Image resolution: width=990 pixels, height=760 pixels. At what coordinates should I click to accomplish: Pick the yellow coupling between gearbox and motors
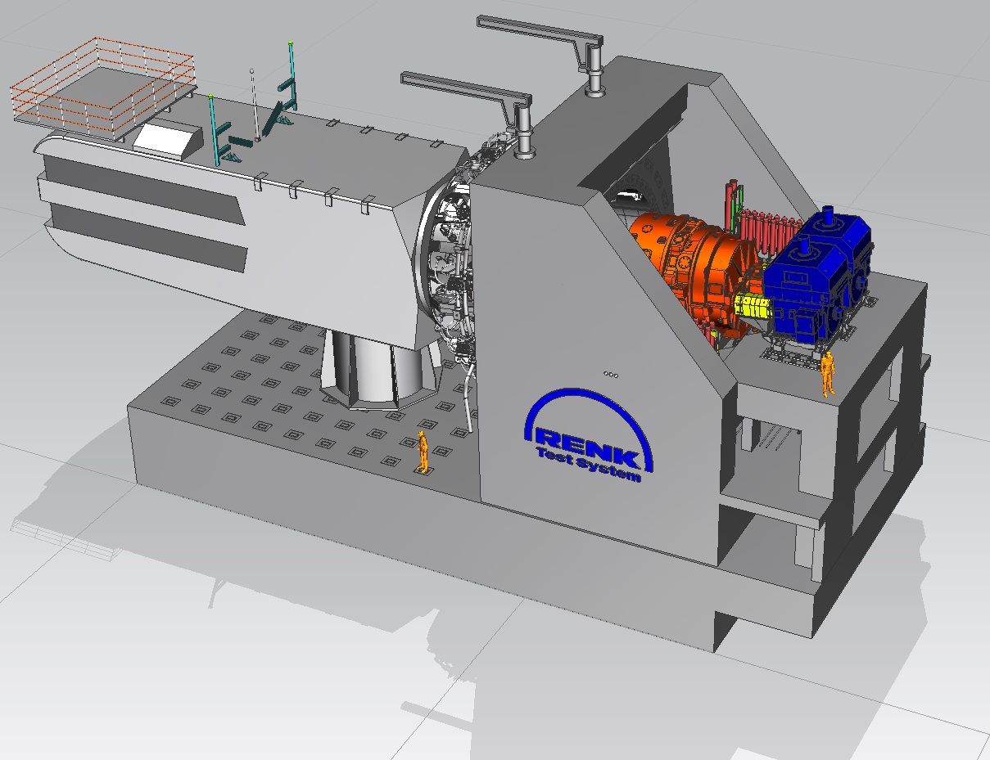[753, 308]
